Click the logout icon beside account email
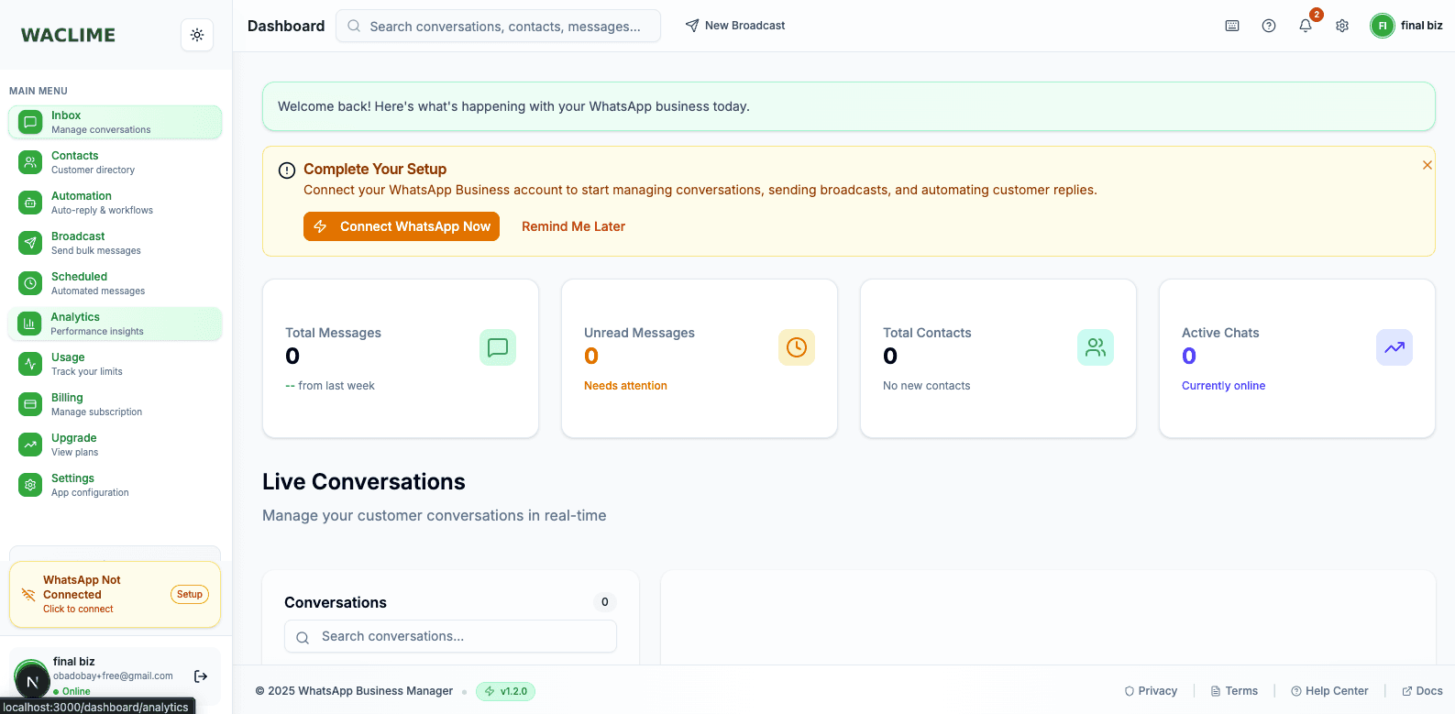The width and height of the screenshot is (1455, 714). 201,676
